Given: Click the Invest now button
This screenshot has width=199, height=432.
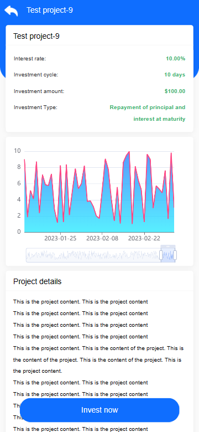Looking at the screenshot, I should pos(99,410).
